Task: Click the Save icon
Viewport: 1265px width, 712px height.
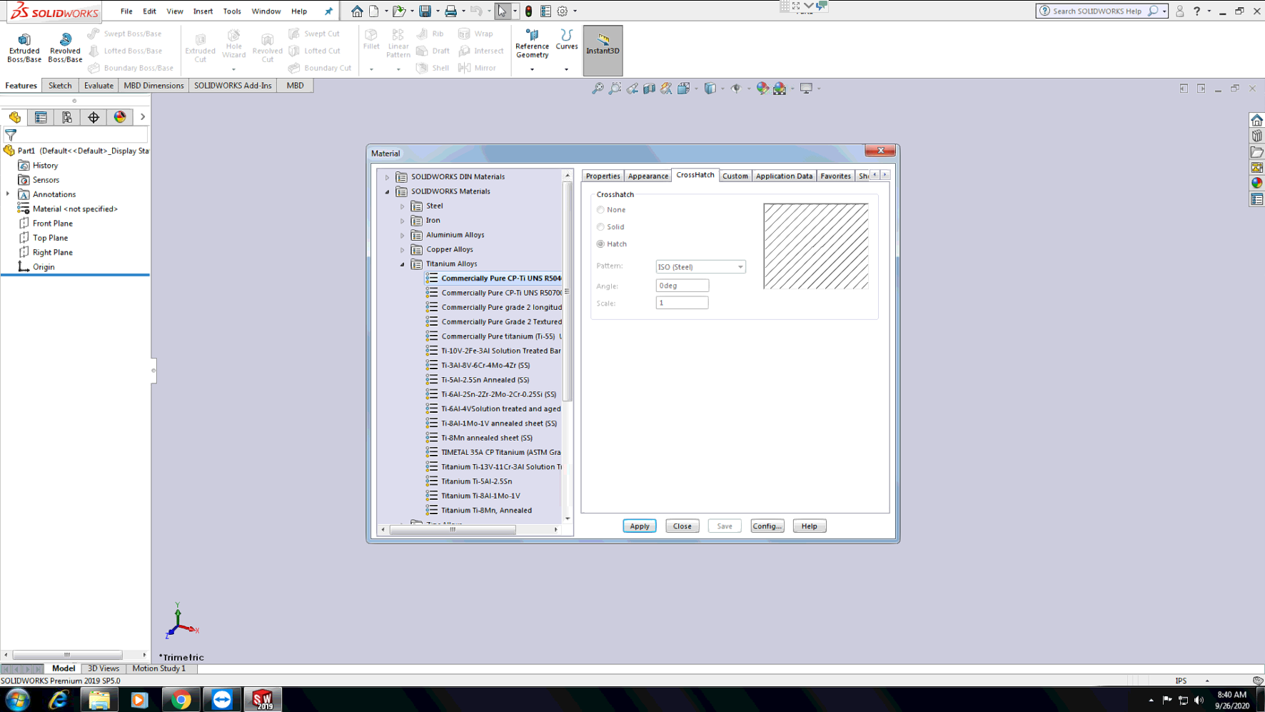Action: point(425,11)
